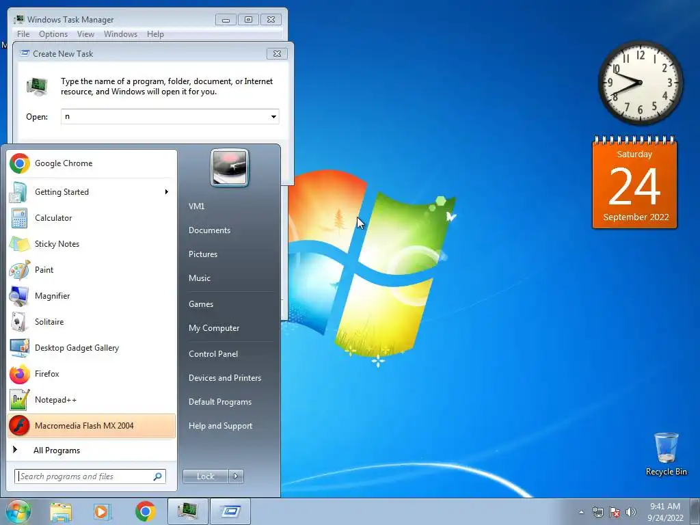Launch Calculator from the Start menu
Screen dimensions: 700x525
click(92, 218)
